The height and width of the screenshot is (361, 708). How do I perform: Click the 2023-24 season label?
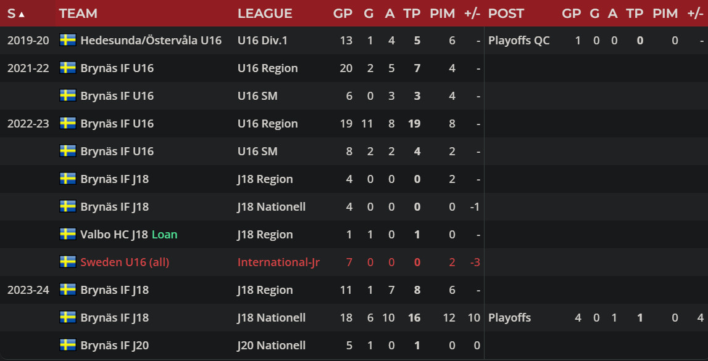(x=28, y=290)
